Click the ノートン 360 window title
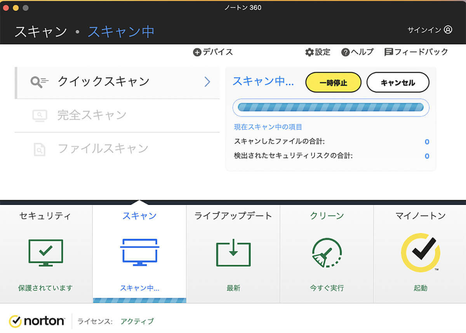 (243, 7)
